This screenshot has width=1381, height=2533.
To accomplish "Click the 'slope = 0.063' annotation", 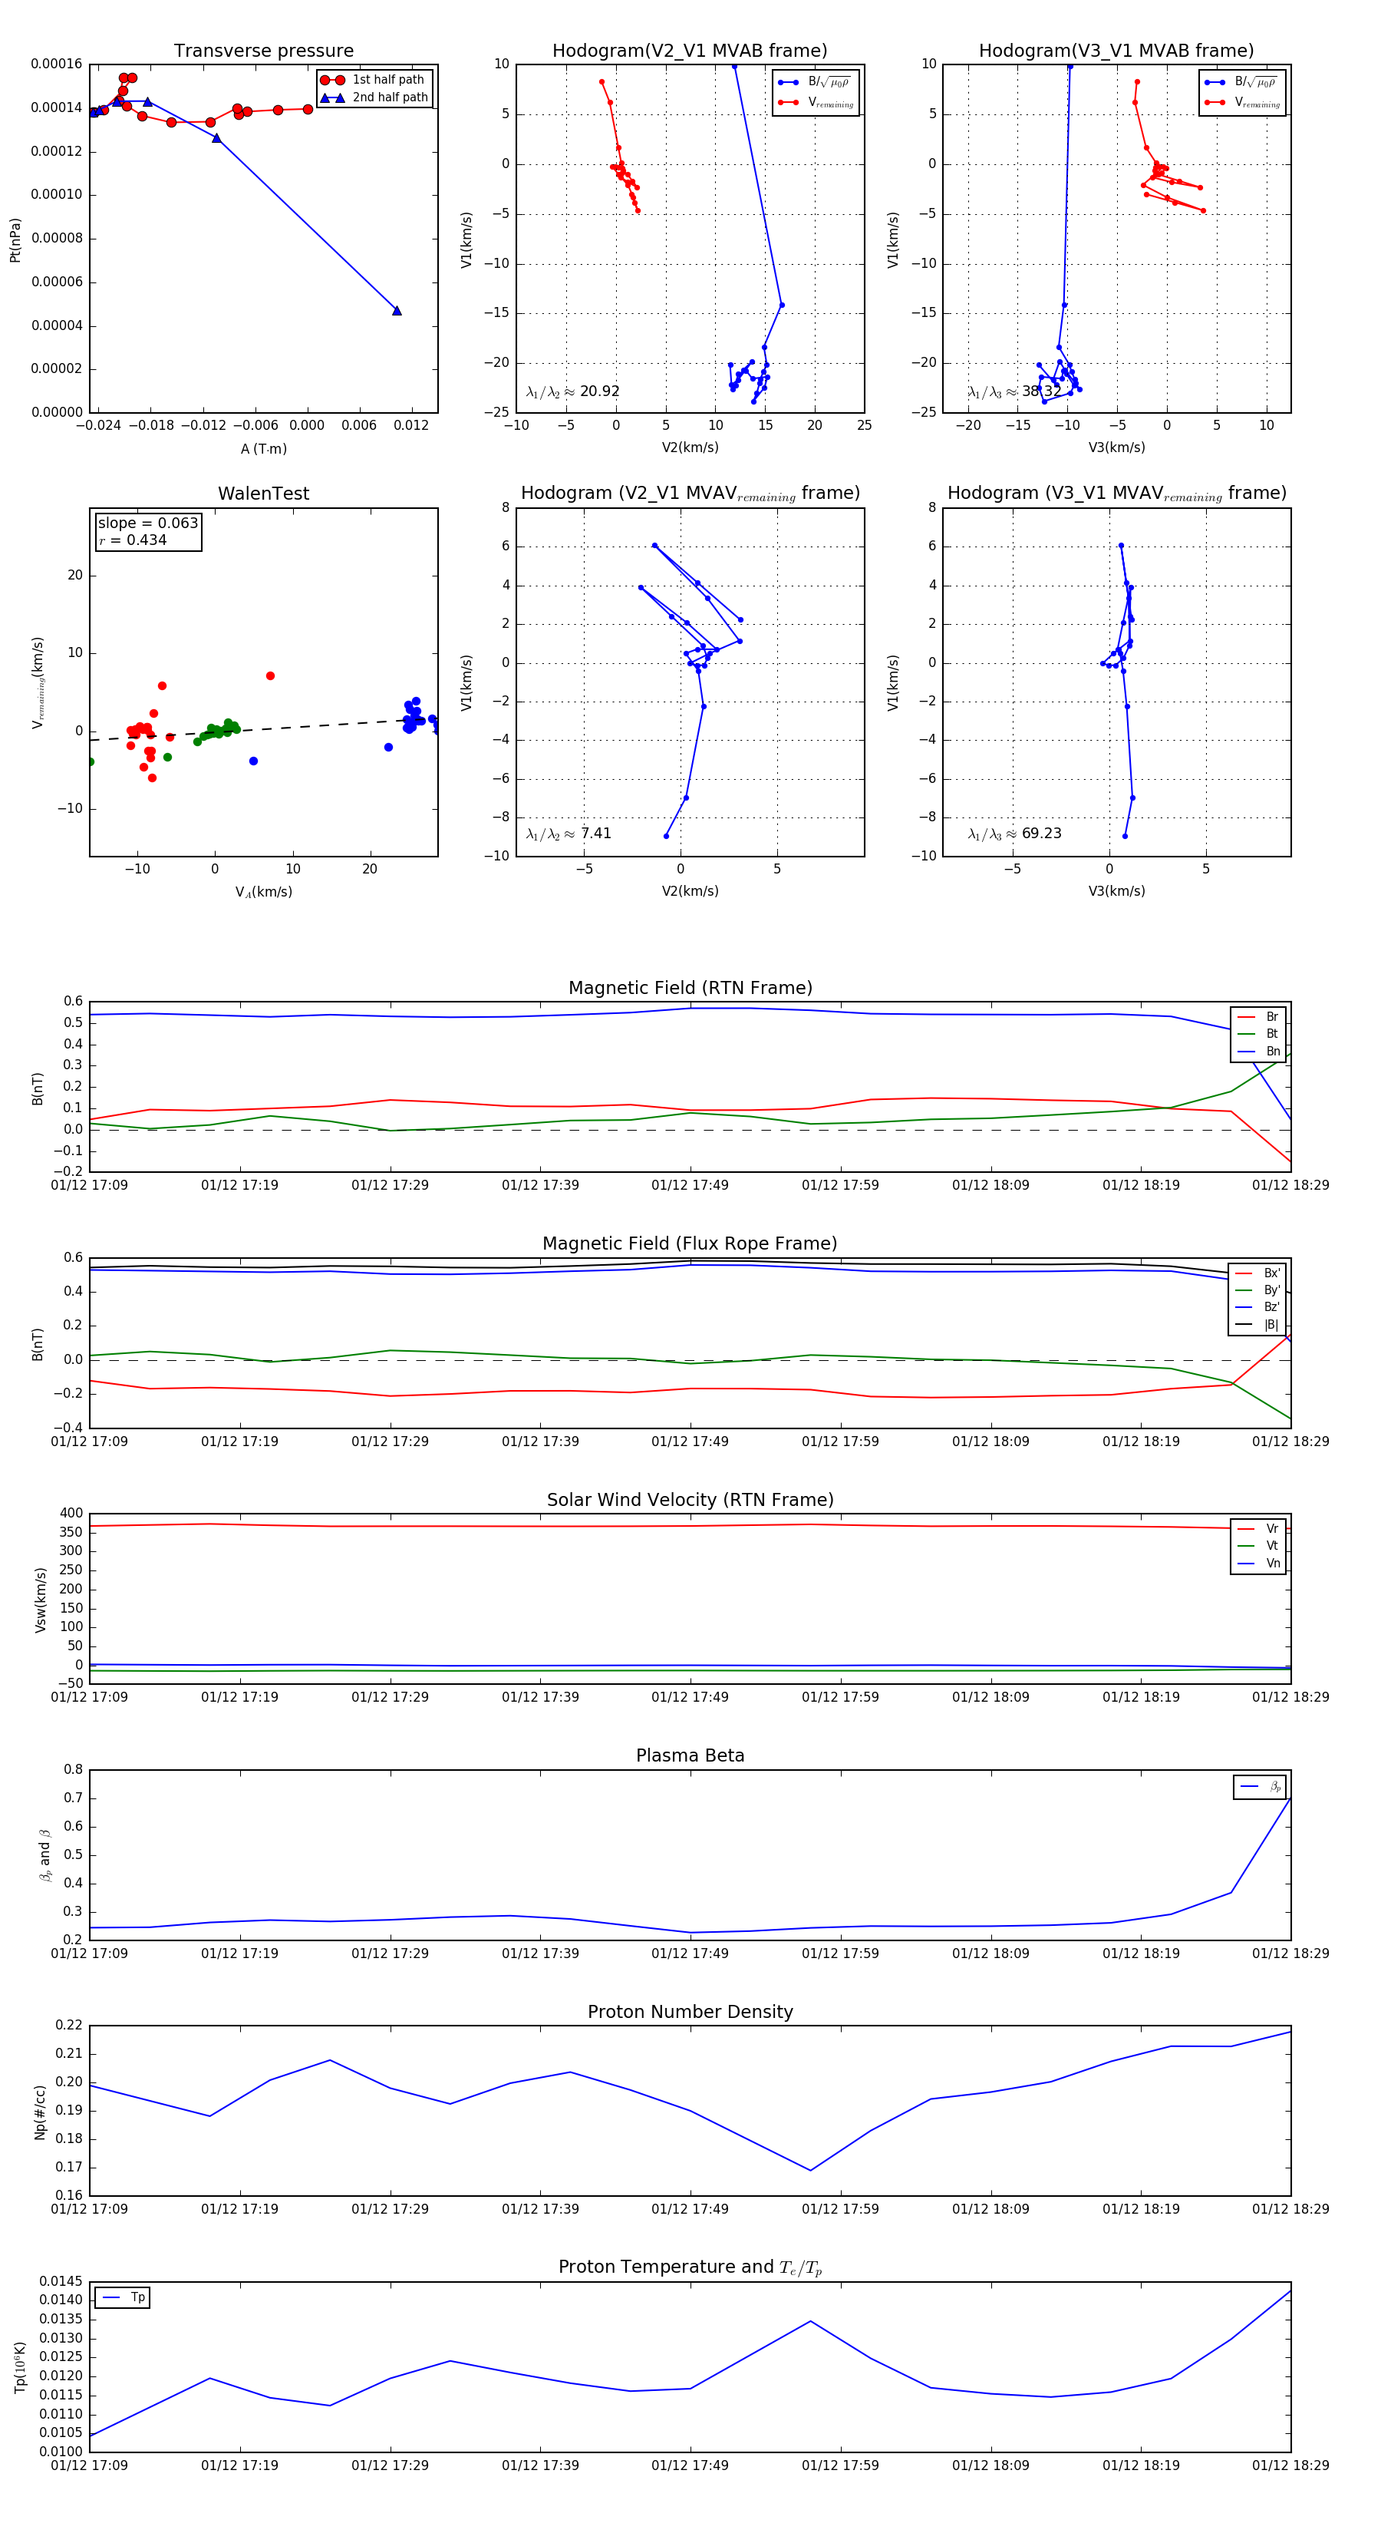I will (147, 523).
